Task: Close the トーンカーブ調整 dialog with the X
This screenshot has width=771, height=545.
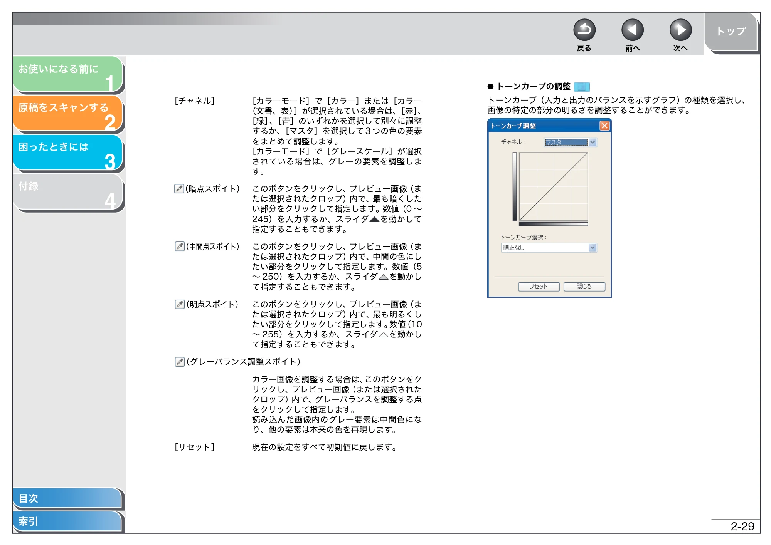Action: coord(604,126)
